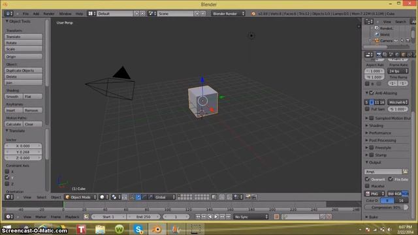The image size is (418, 235).
Task: Click the outliner editor type icon
Action: (369, 22)
